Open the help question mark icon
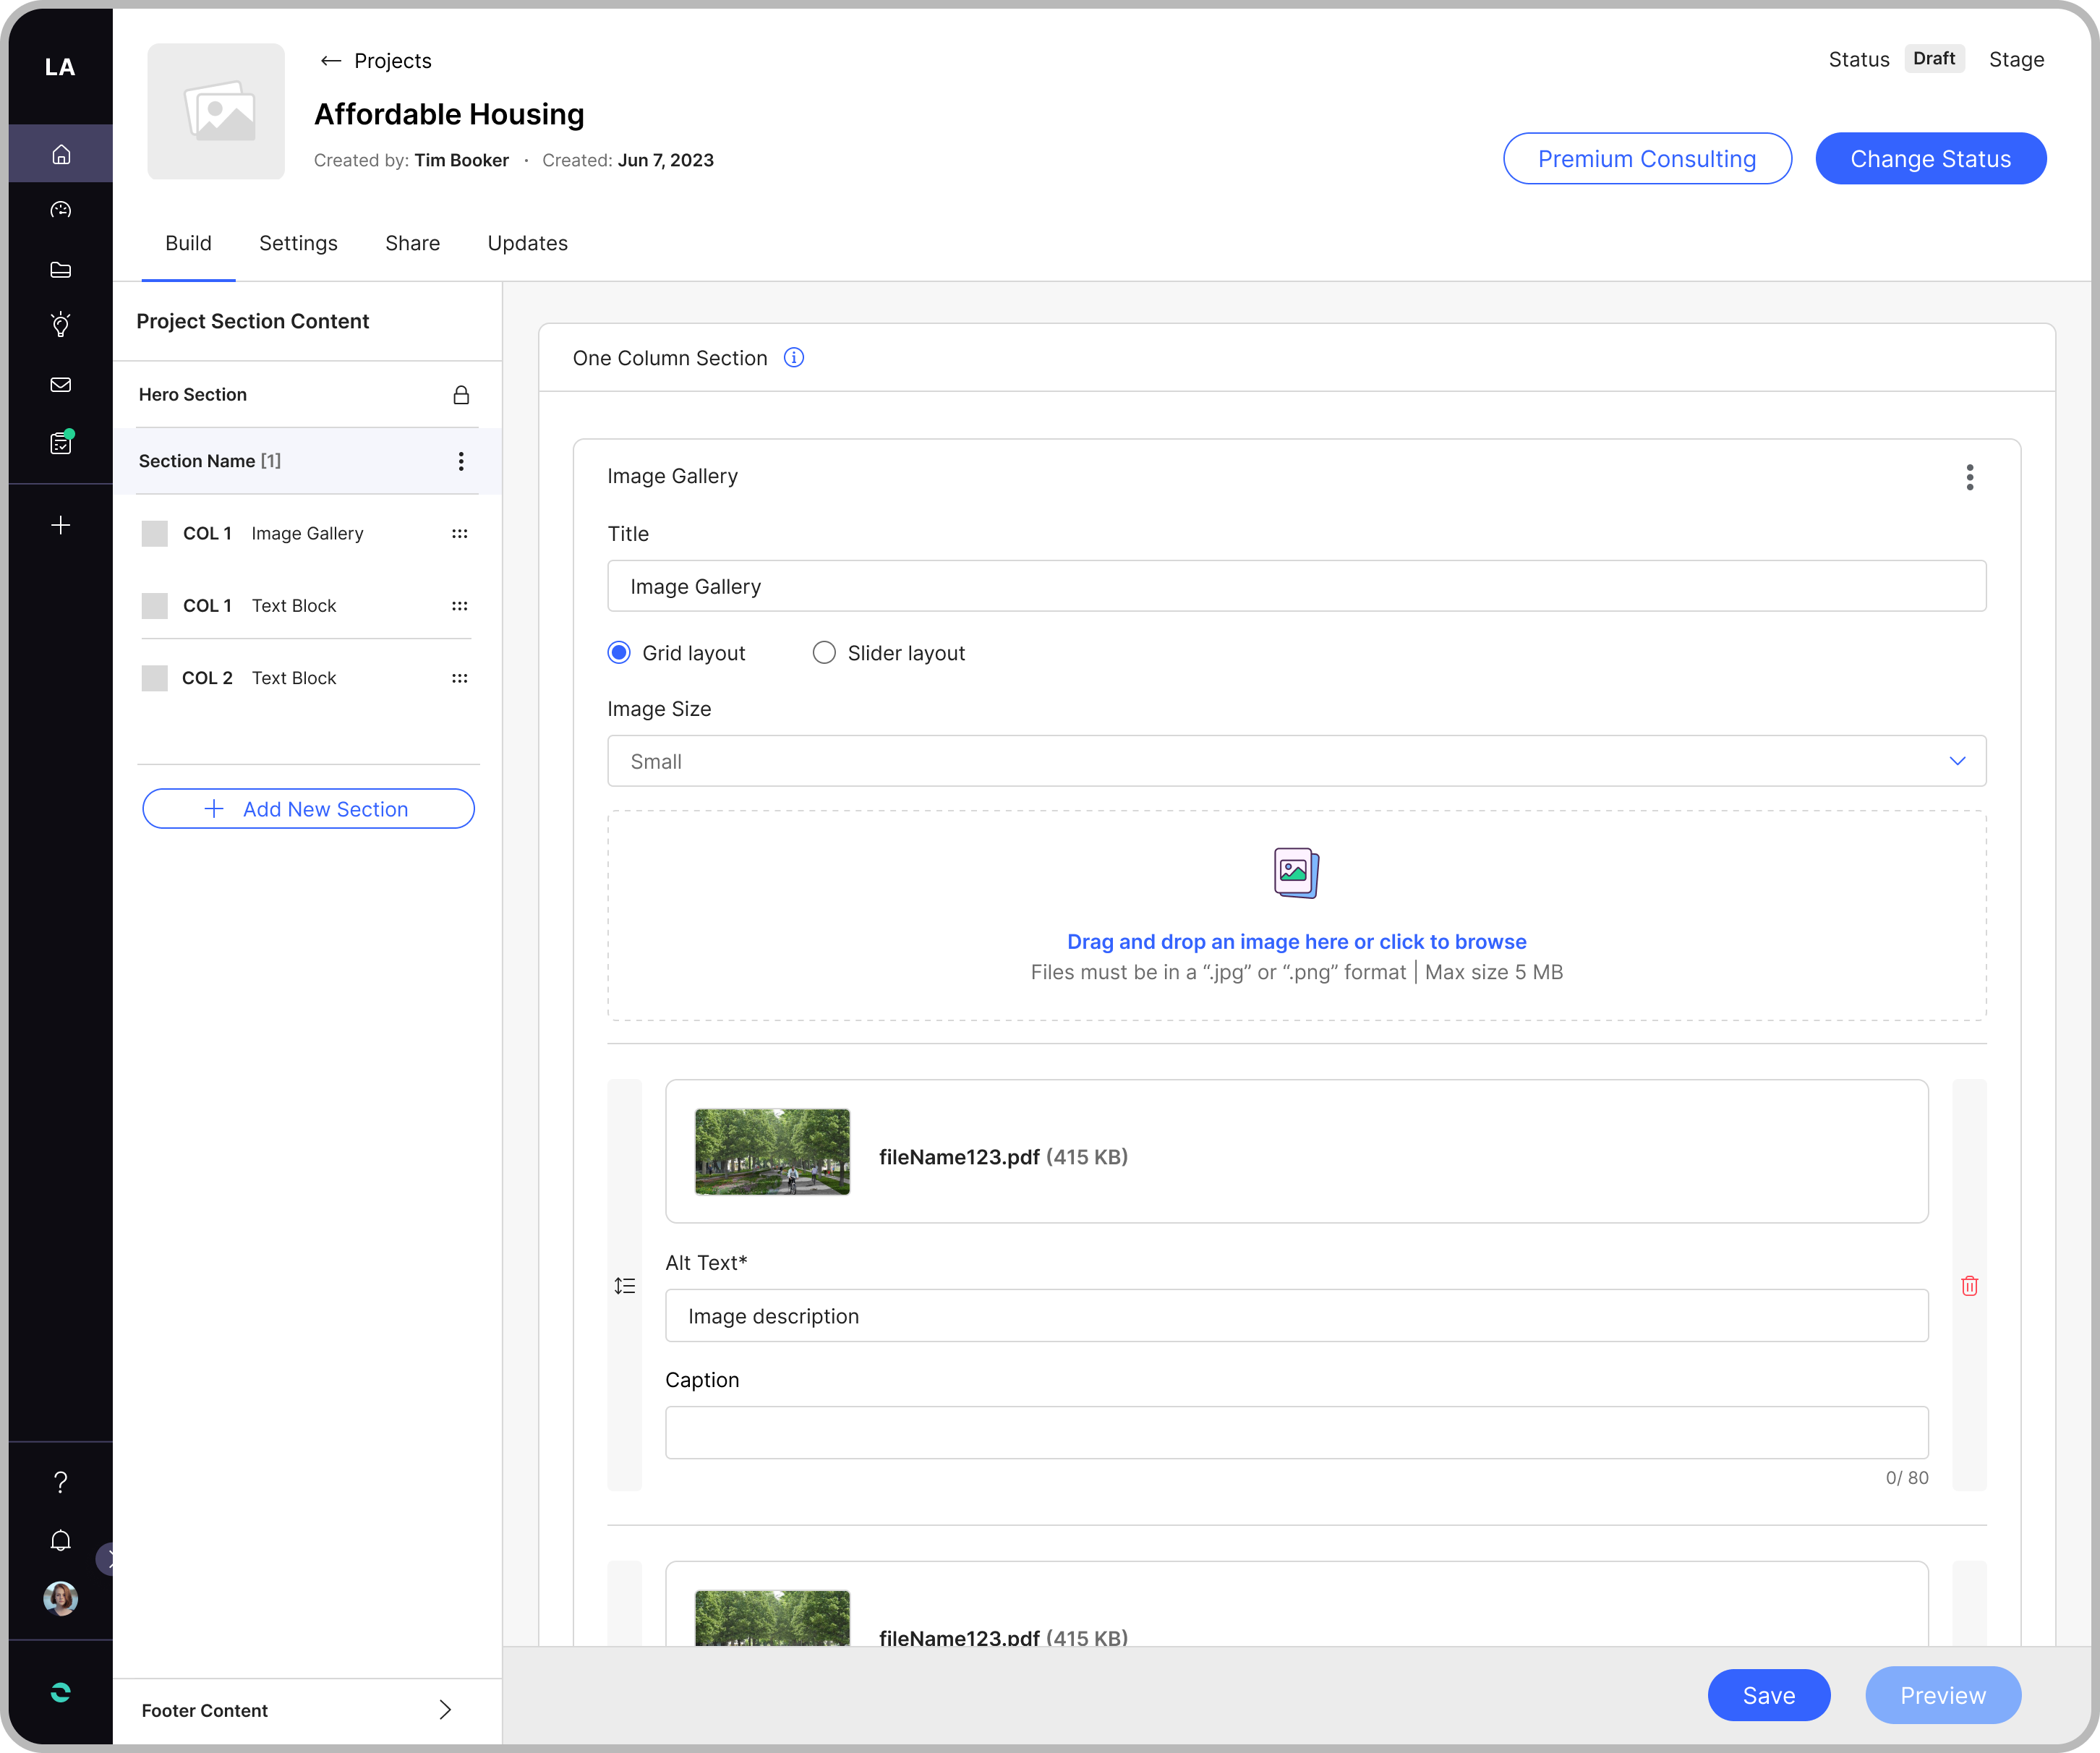 coord(61,1481)
